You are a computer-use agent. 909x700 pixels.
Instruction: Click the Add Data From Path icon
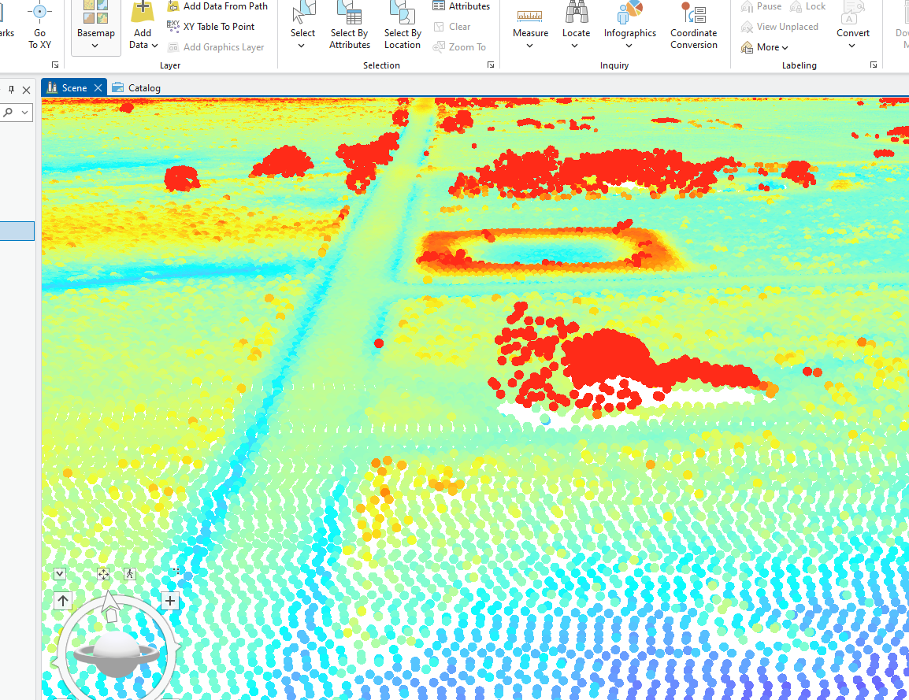pos(173,6)
